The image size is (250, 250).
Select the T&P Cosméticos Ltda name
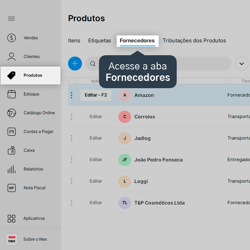159,203
